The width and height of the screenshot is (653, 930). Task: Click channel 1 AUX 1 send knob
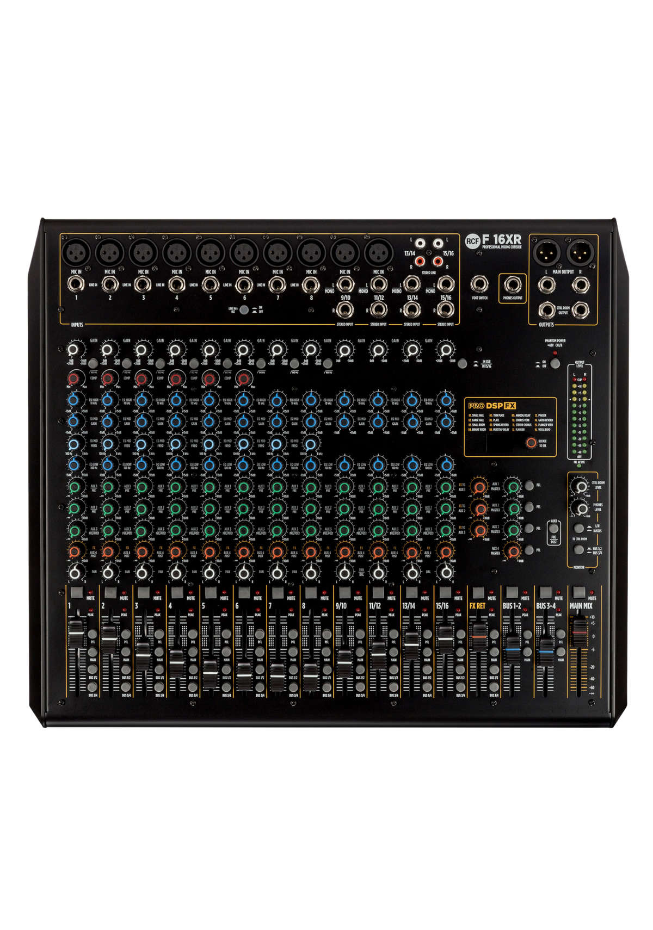click(76, 486)
